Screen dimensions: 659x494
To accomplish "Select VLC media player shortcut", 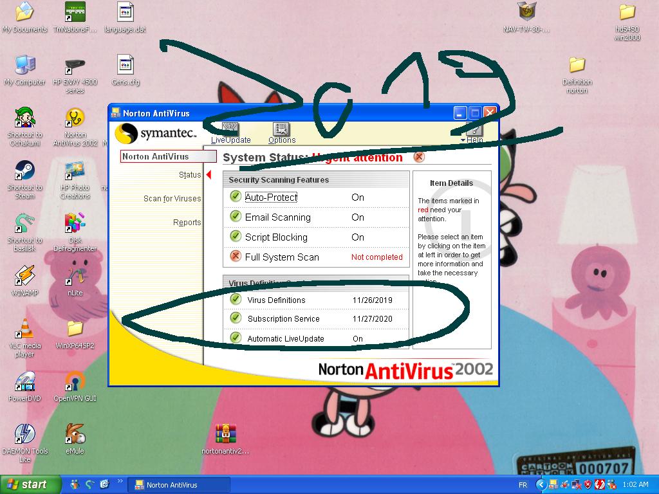I will (x=24, y=338).
